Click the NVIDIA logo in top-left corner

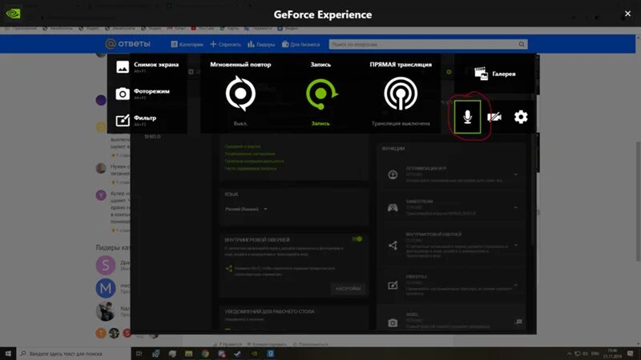[x=13, y=14]
